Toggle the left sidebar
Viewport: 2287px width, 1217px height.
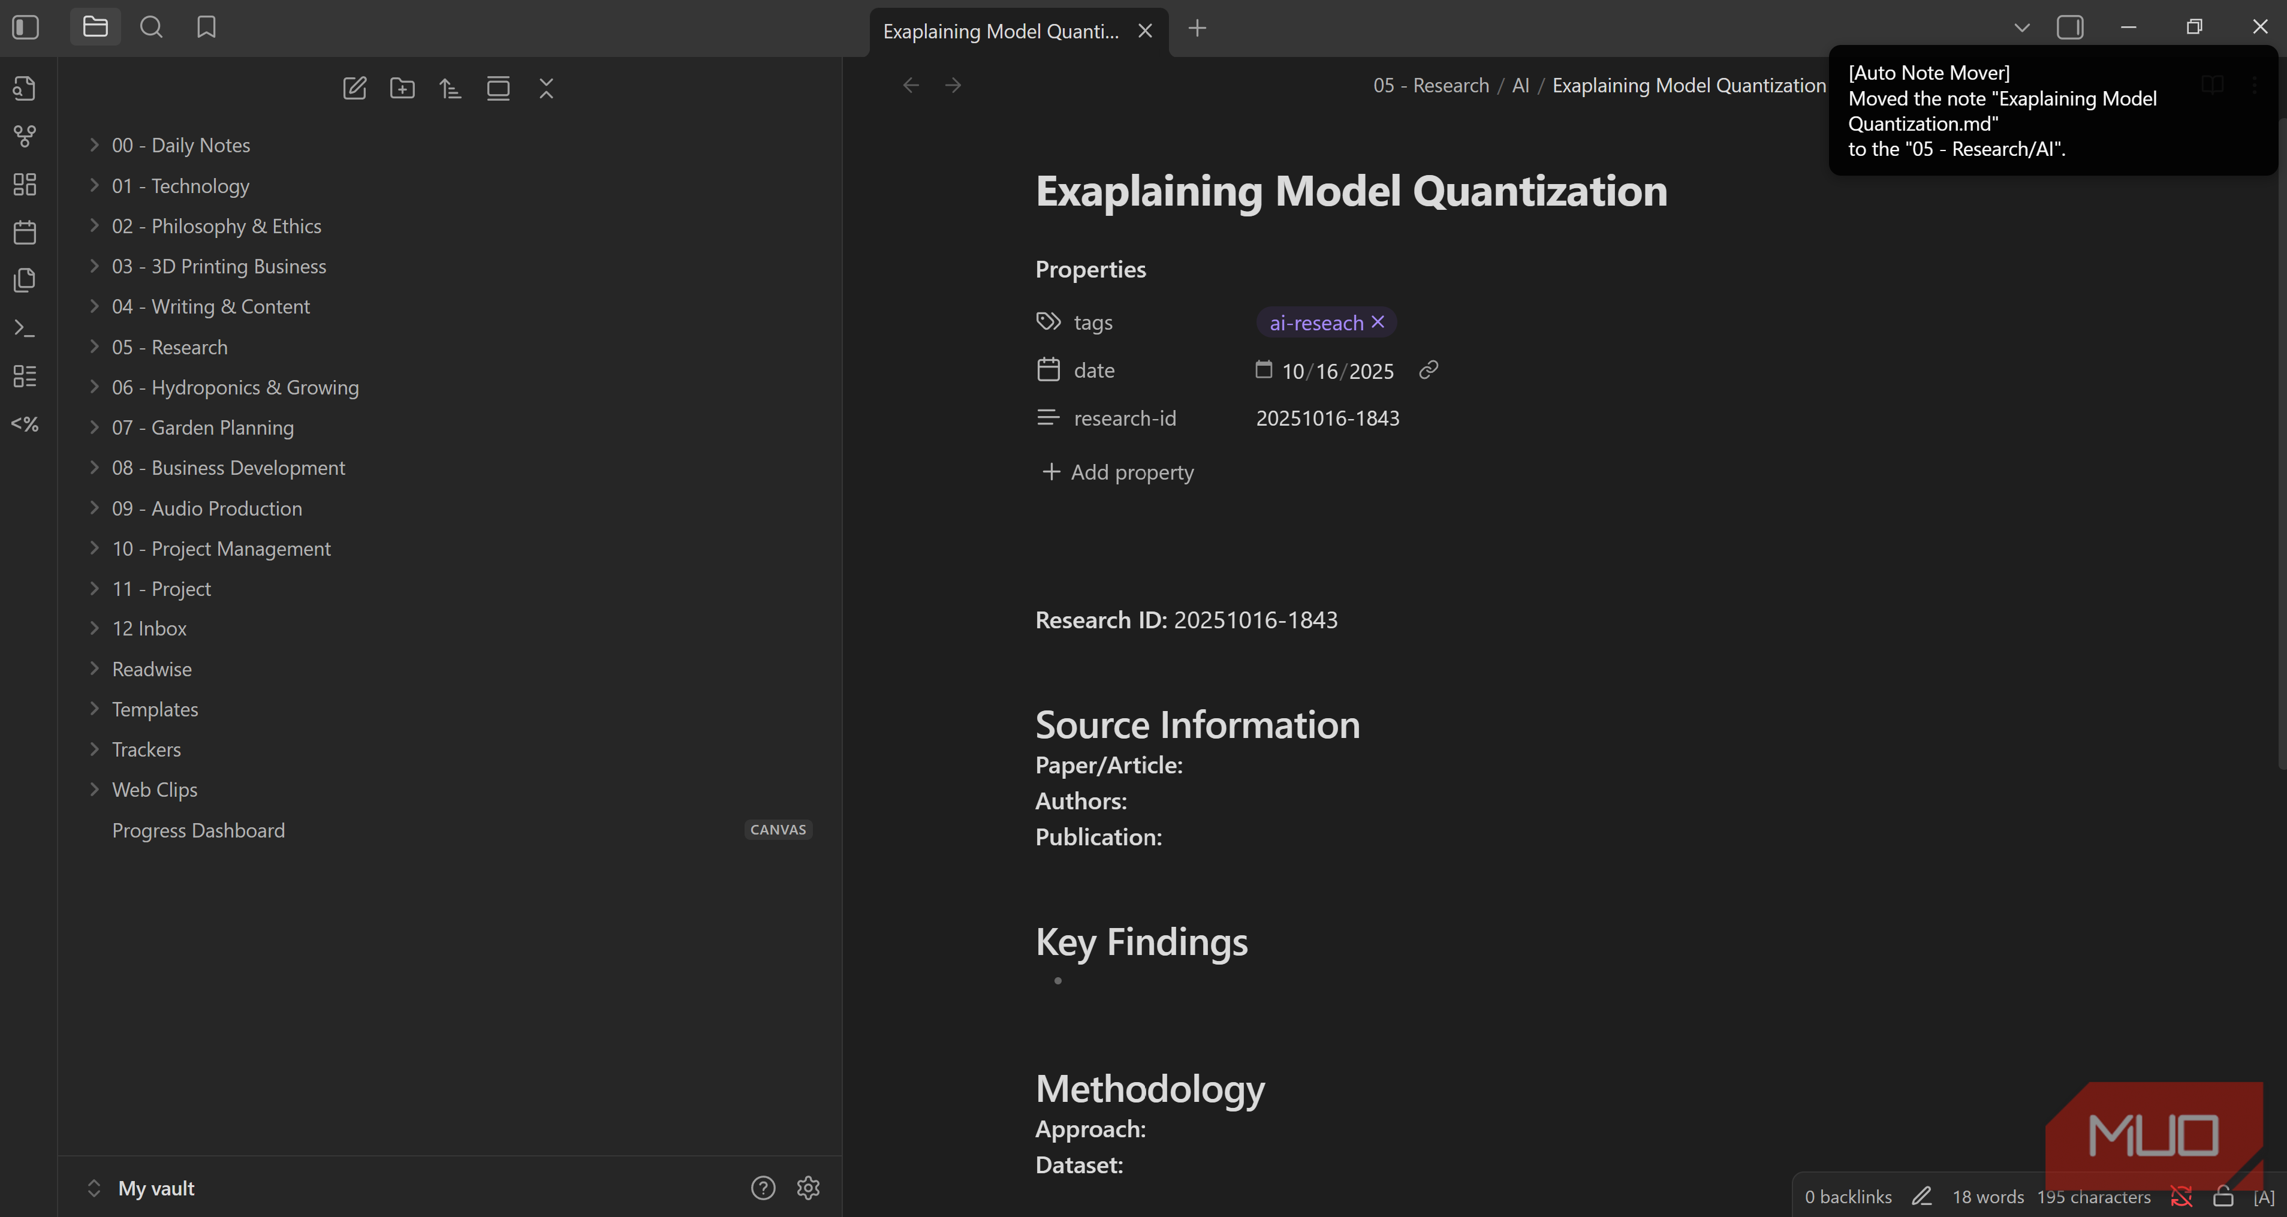(26, 28)
